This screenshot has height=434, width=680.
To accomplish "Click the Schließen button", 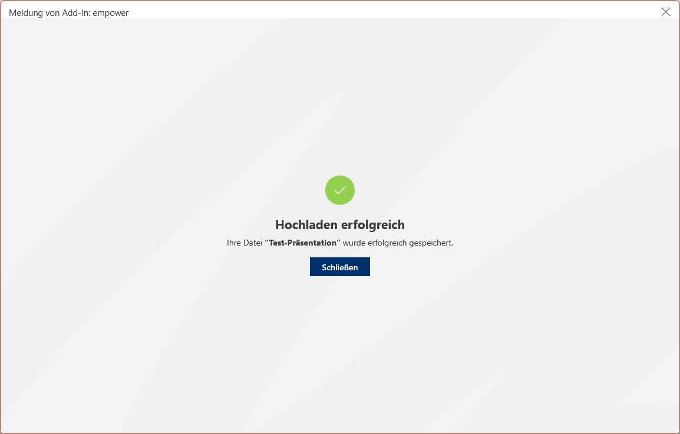I will pyautogui.click(x=339, y=267).
